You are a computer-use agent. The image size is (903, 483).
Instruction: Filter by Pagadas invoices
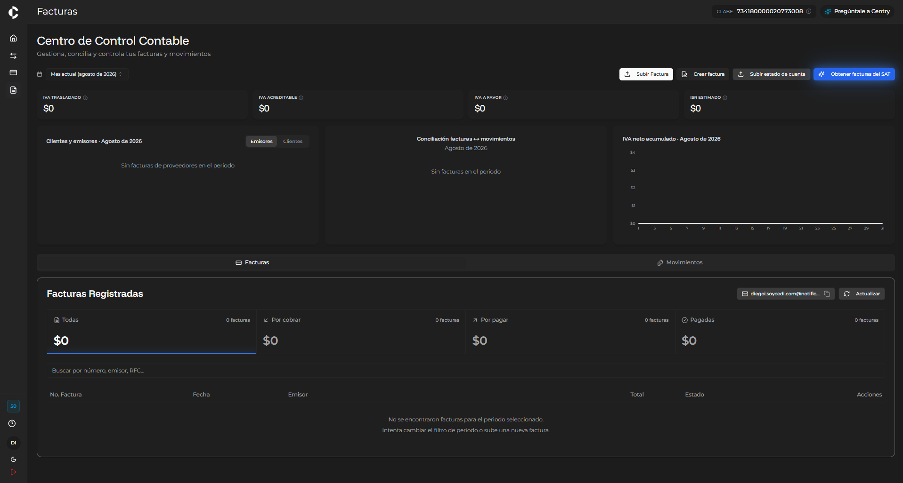[x=780, y=332]
